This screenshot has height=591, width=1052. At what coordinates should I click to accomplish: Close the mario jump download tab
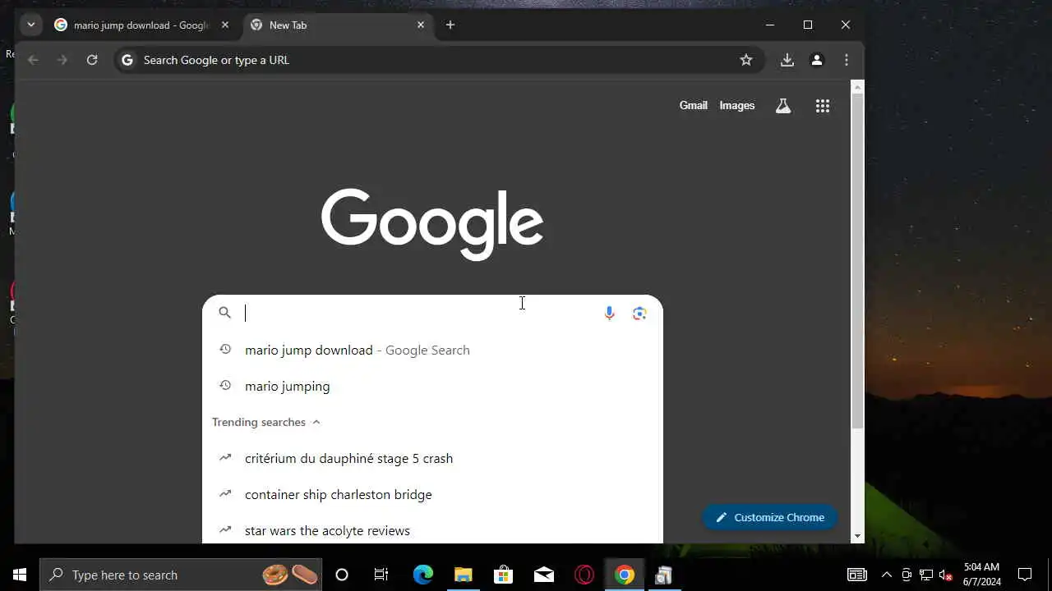click(225, 25)
